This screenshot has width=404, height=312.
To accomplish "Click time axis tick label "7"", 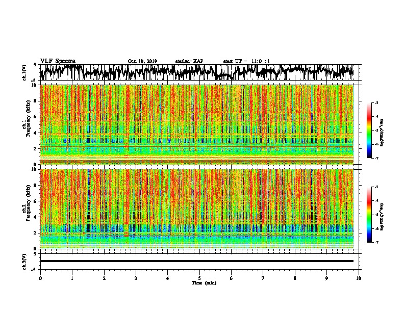I will [263, 278].
